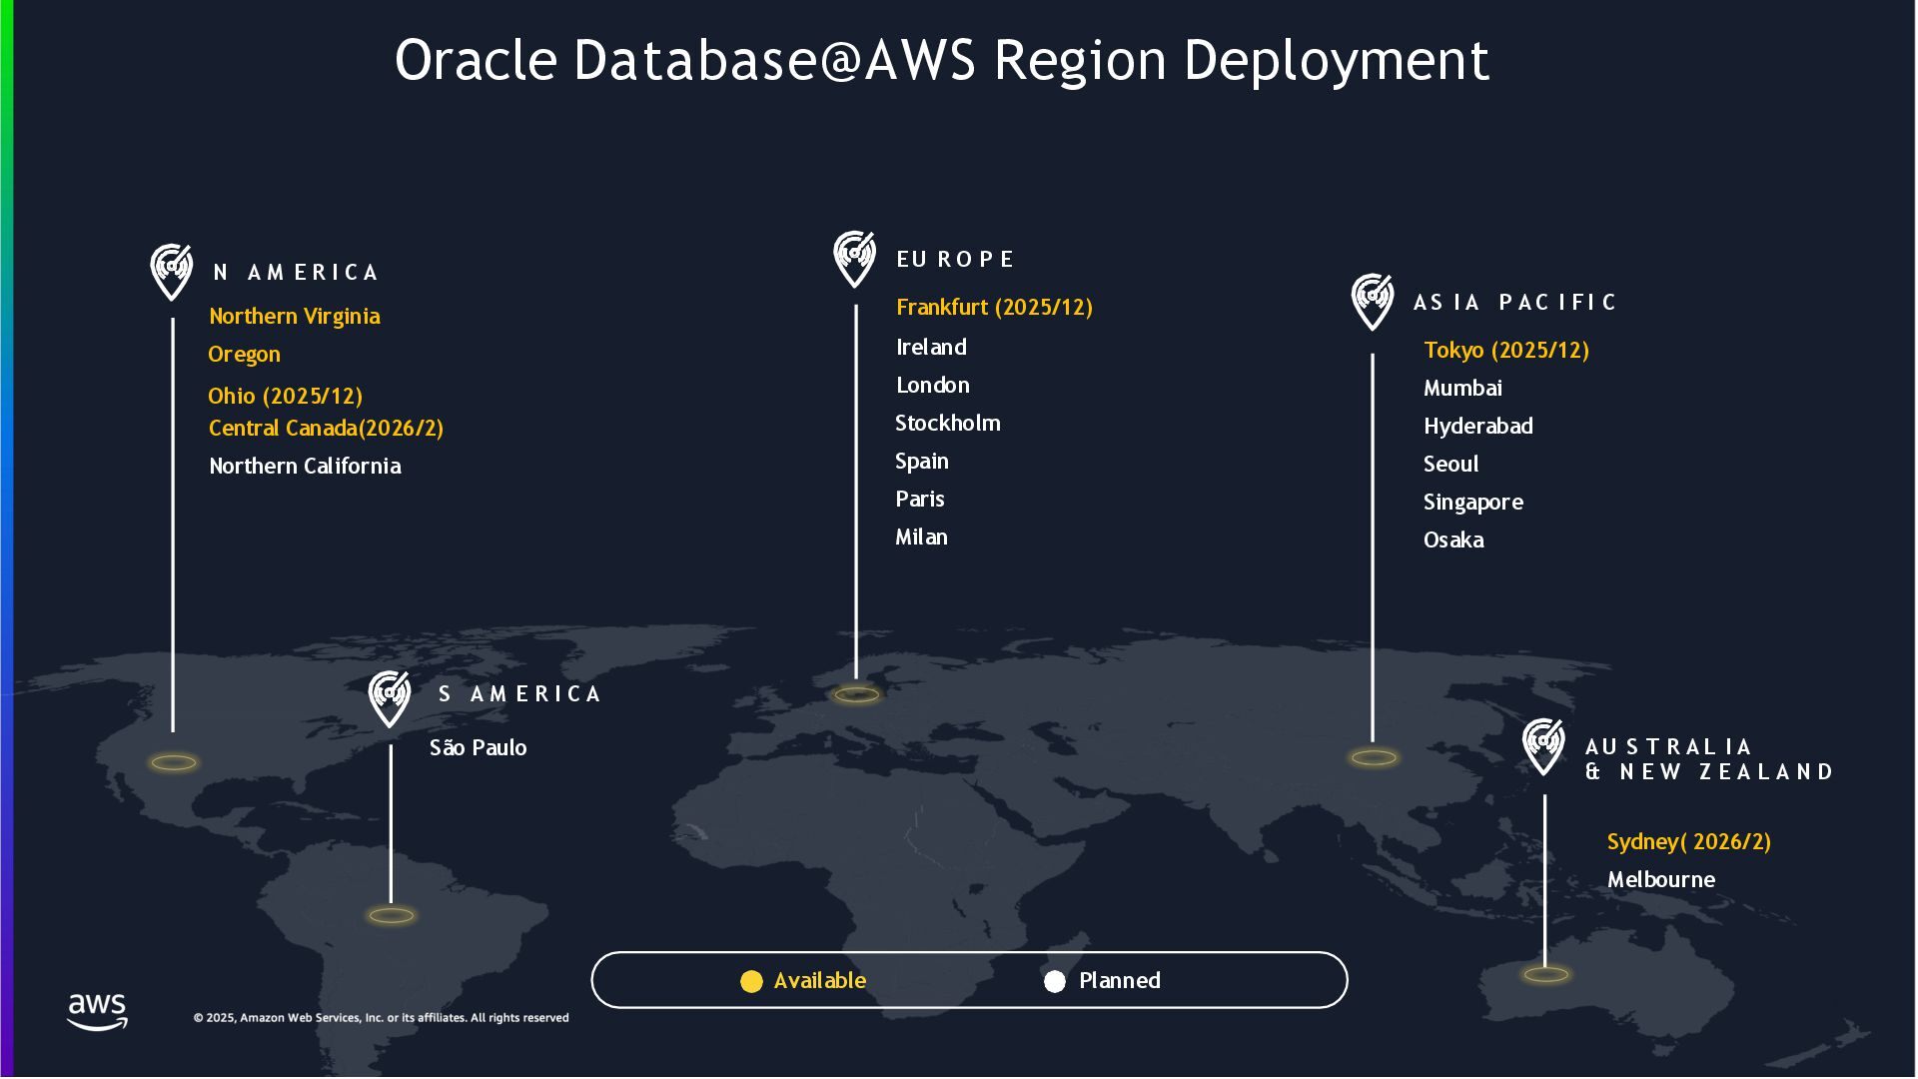Select the Frankfurt (2025/12) region text
The width and height of the screenshot is (1918, 1079).
pos(994,308)
